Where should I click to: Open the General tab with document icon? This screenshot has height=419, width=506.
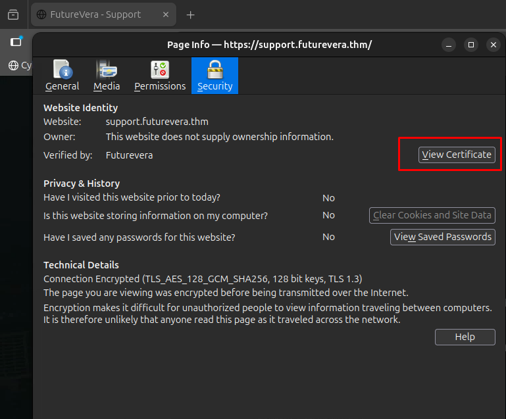(x=62, y=75)
